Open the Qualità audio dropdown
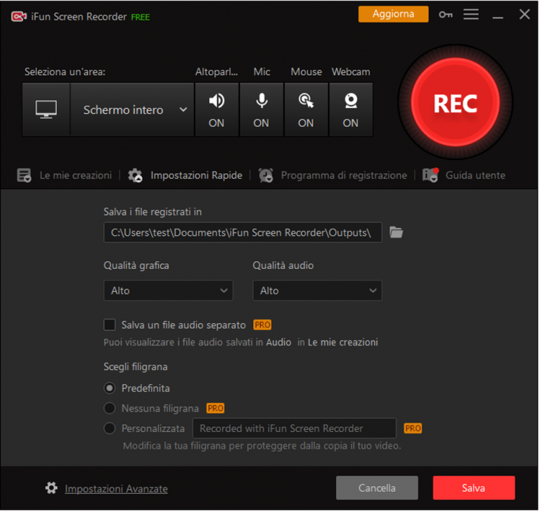The height and width of the screenshot is (512, 540). click(317, 290)
